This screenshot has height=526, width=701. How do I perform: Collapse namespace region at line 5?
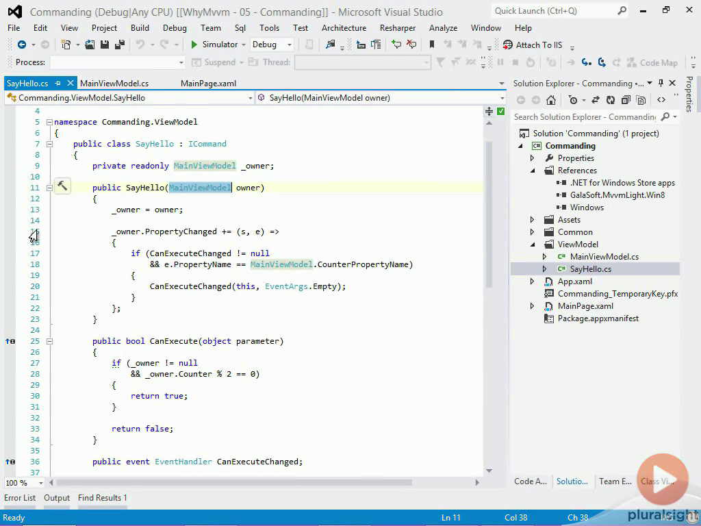(49, 122)
